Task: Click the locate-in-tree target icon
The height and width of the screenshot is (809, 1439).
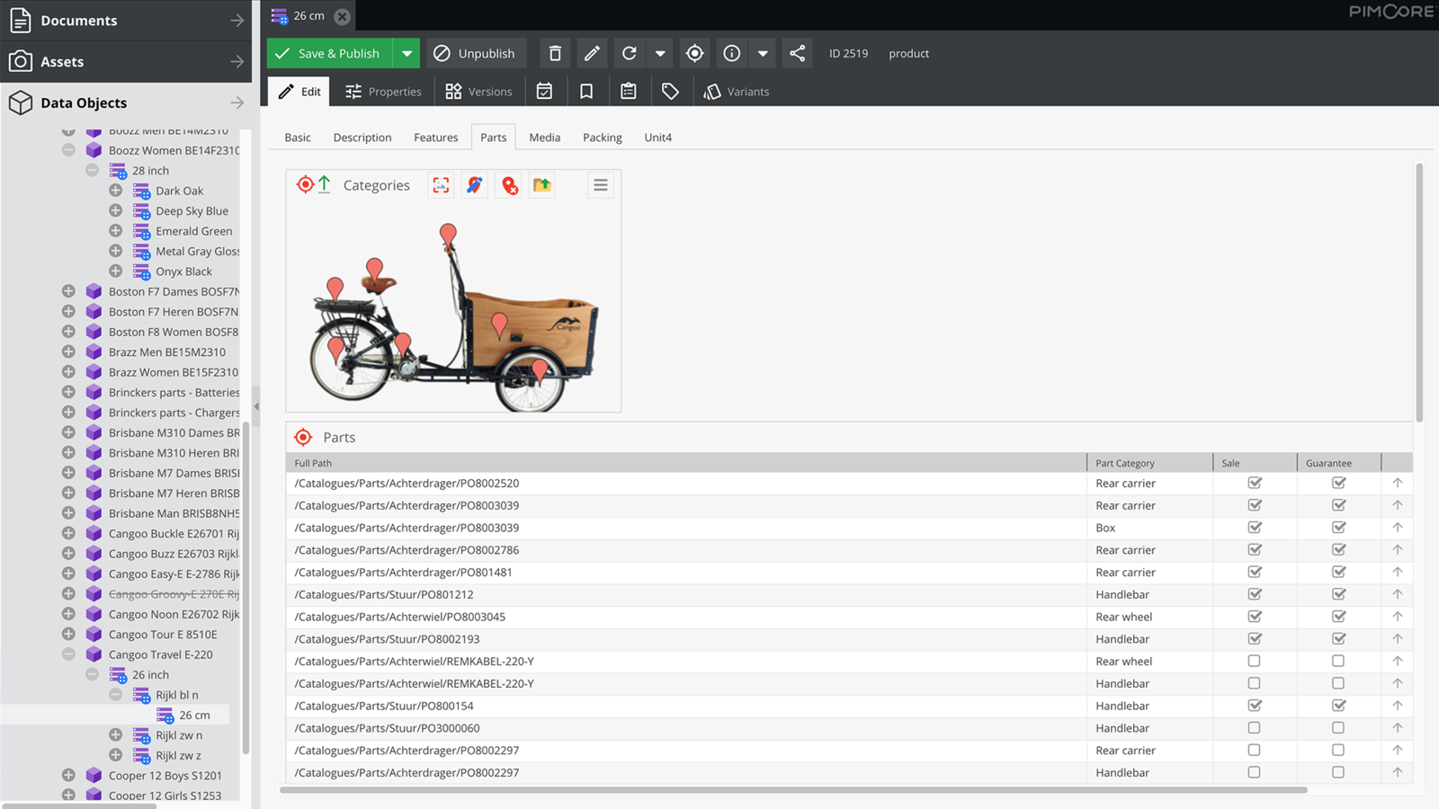Action: coord(694,53)
